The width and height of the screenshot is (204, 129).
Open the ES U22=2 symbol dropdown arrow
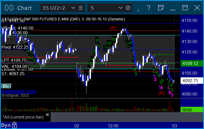[73, 8]
